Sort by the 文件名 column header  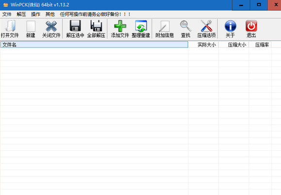coord(94,45)
